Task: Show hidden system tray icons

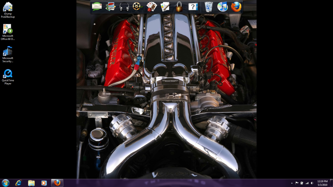Action: [292, 183]
